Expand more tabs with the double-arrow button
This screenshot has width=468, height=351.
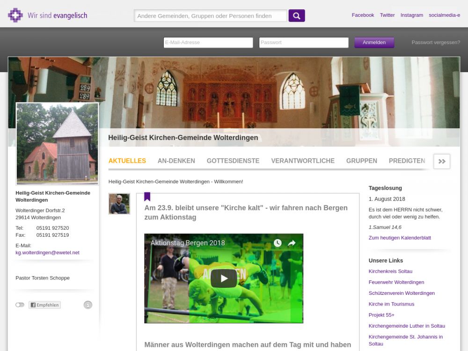tap(441, 161)
